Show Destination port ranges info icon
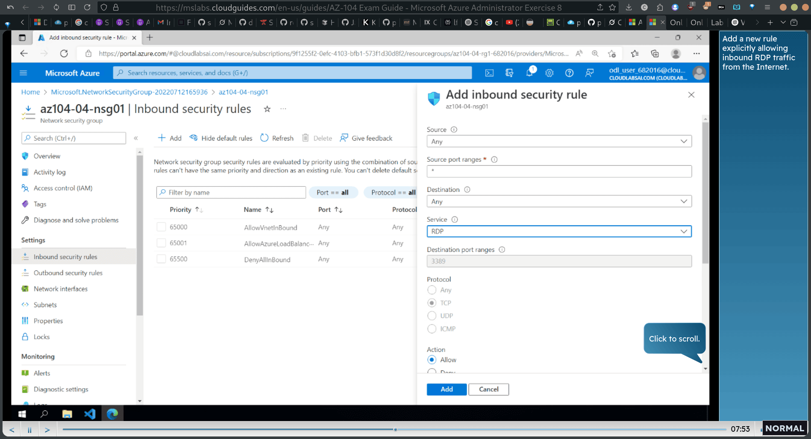 click(x=502, y=250)
